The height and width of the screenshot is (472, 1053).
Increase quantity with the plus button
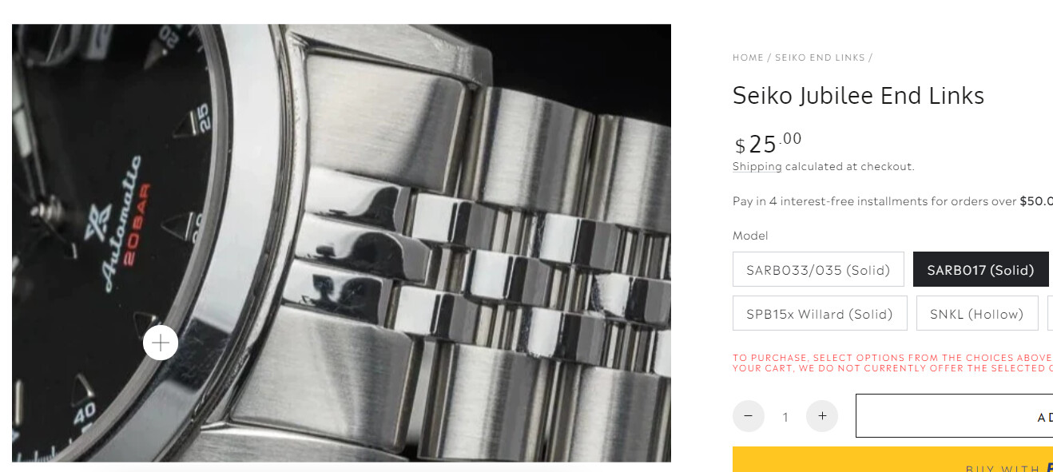click(x=822, y=416)
